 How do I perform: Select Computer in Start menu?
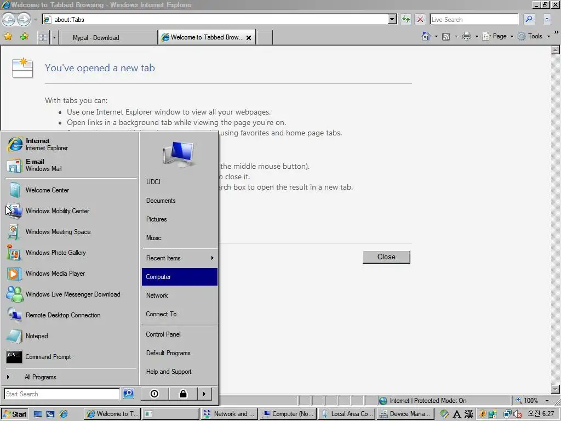(180, 277)
